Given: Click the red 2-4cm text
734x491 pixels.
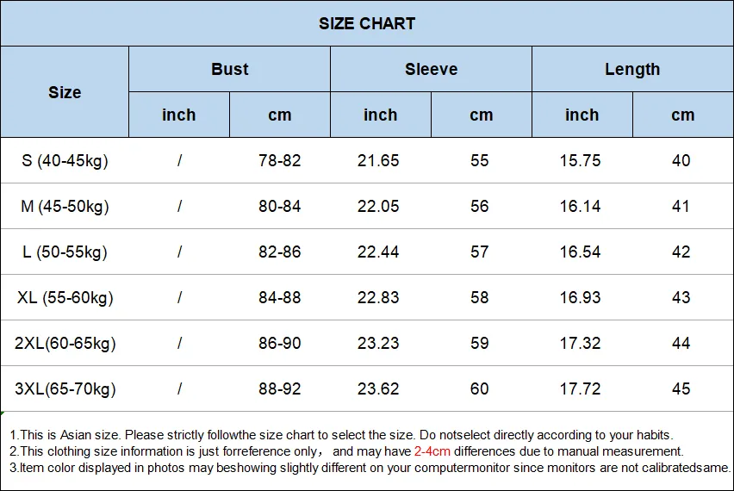Looking at the screenshot, I should click(x=432, y=451).
